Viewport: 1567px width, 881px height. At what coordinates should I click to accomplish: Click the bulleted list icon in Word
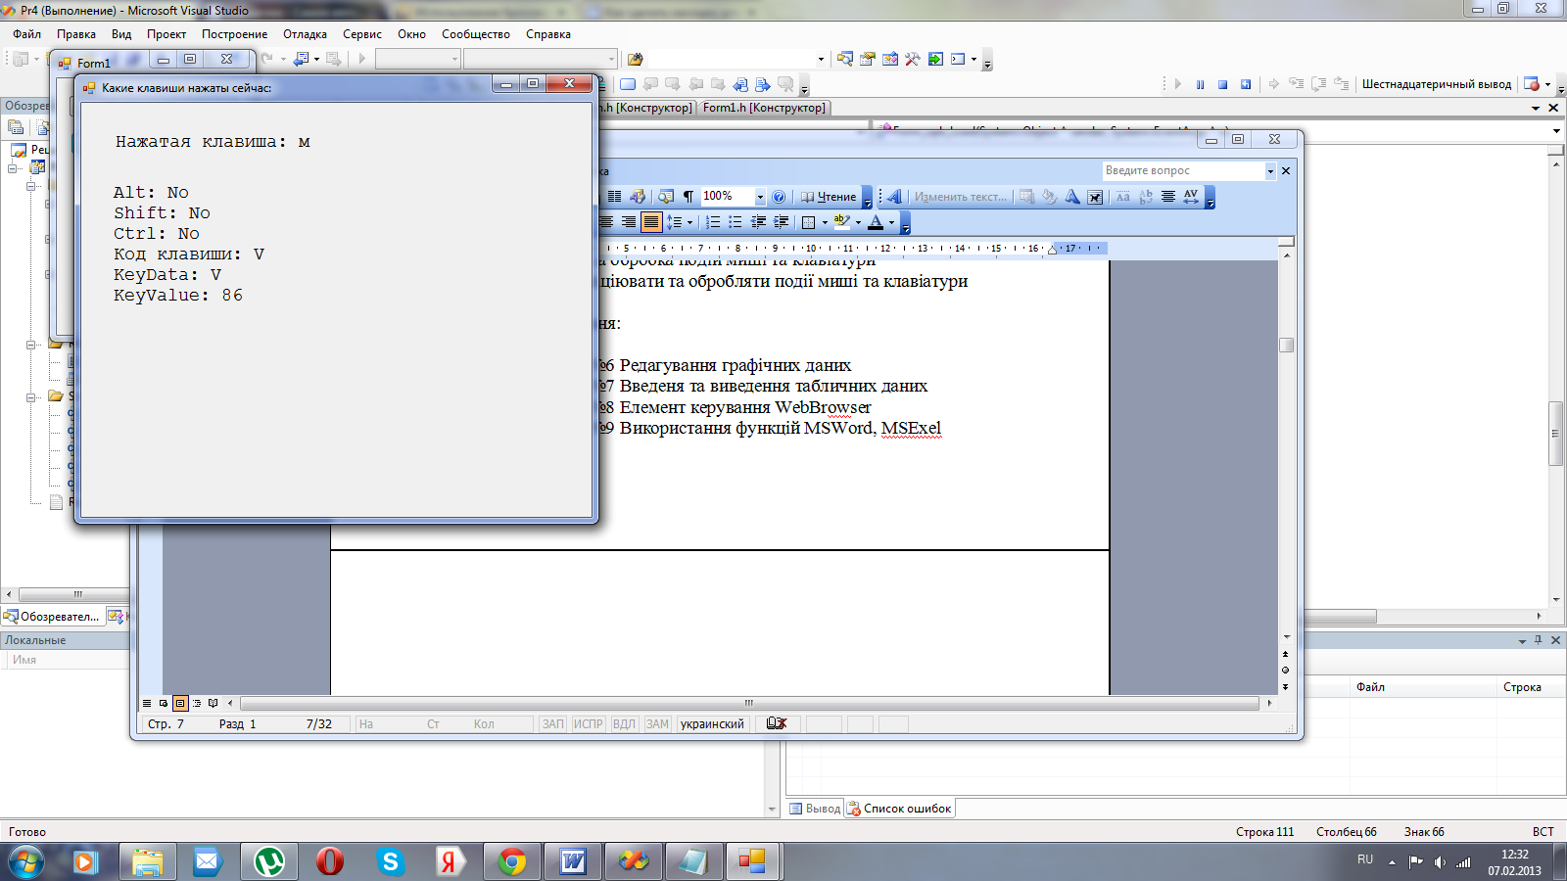click(736, 222)
